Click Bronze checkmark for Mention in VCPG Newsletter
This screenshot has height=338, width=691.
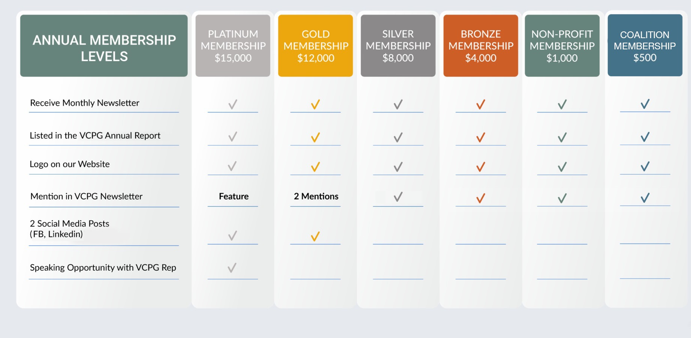tap(481, 198)
